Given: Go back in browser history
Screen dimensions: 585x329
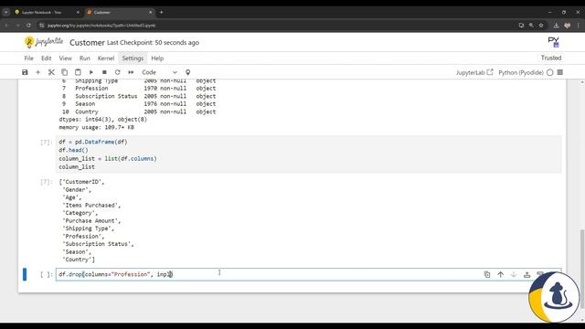Looking at the screenshot, I should pyautogui.click(x=6, y=26).
